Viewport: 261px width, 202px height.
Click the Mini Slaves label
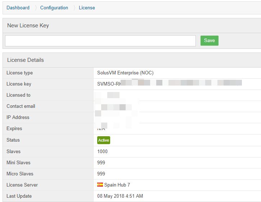(18, 162)
